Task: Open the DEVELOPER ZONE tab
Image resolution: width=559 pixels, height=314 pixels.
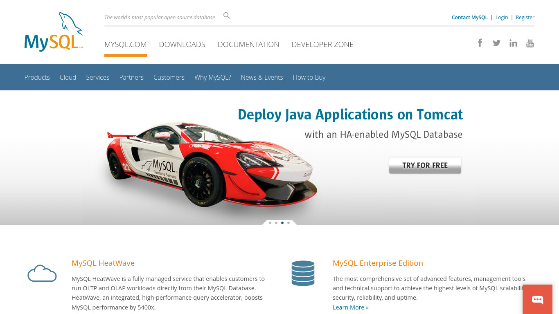Action: pos(322,45)
